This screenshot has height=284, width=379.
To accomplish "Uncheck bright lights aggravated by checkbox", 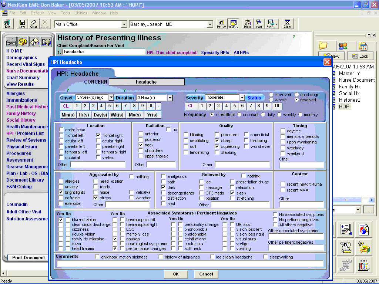I will [61, 192].
